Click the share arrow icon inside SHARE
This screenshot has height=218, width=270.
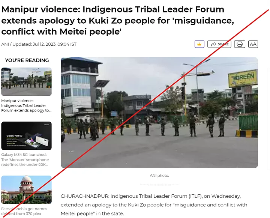pyautogui.click(x=213, y=44)
